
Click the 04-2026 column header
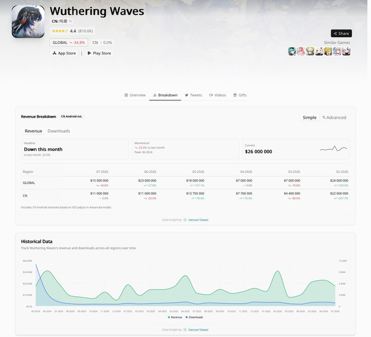point(246,172)
